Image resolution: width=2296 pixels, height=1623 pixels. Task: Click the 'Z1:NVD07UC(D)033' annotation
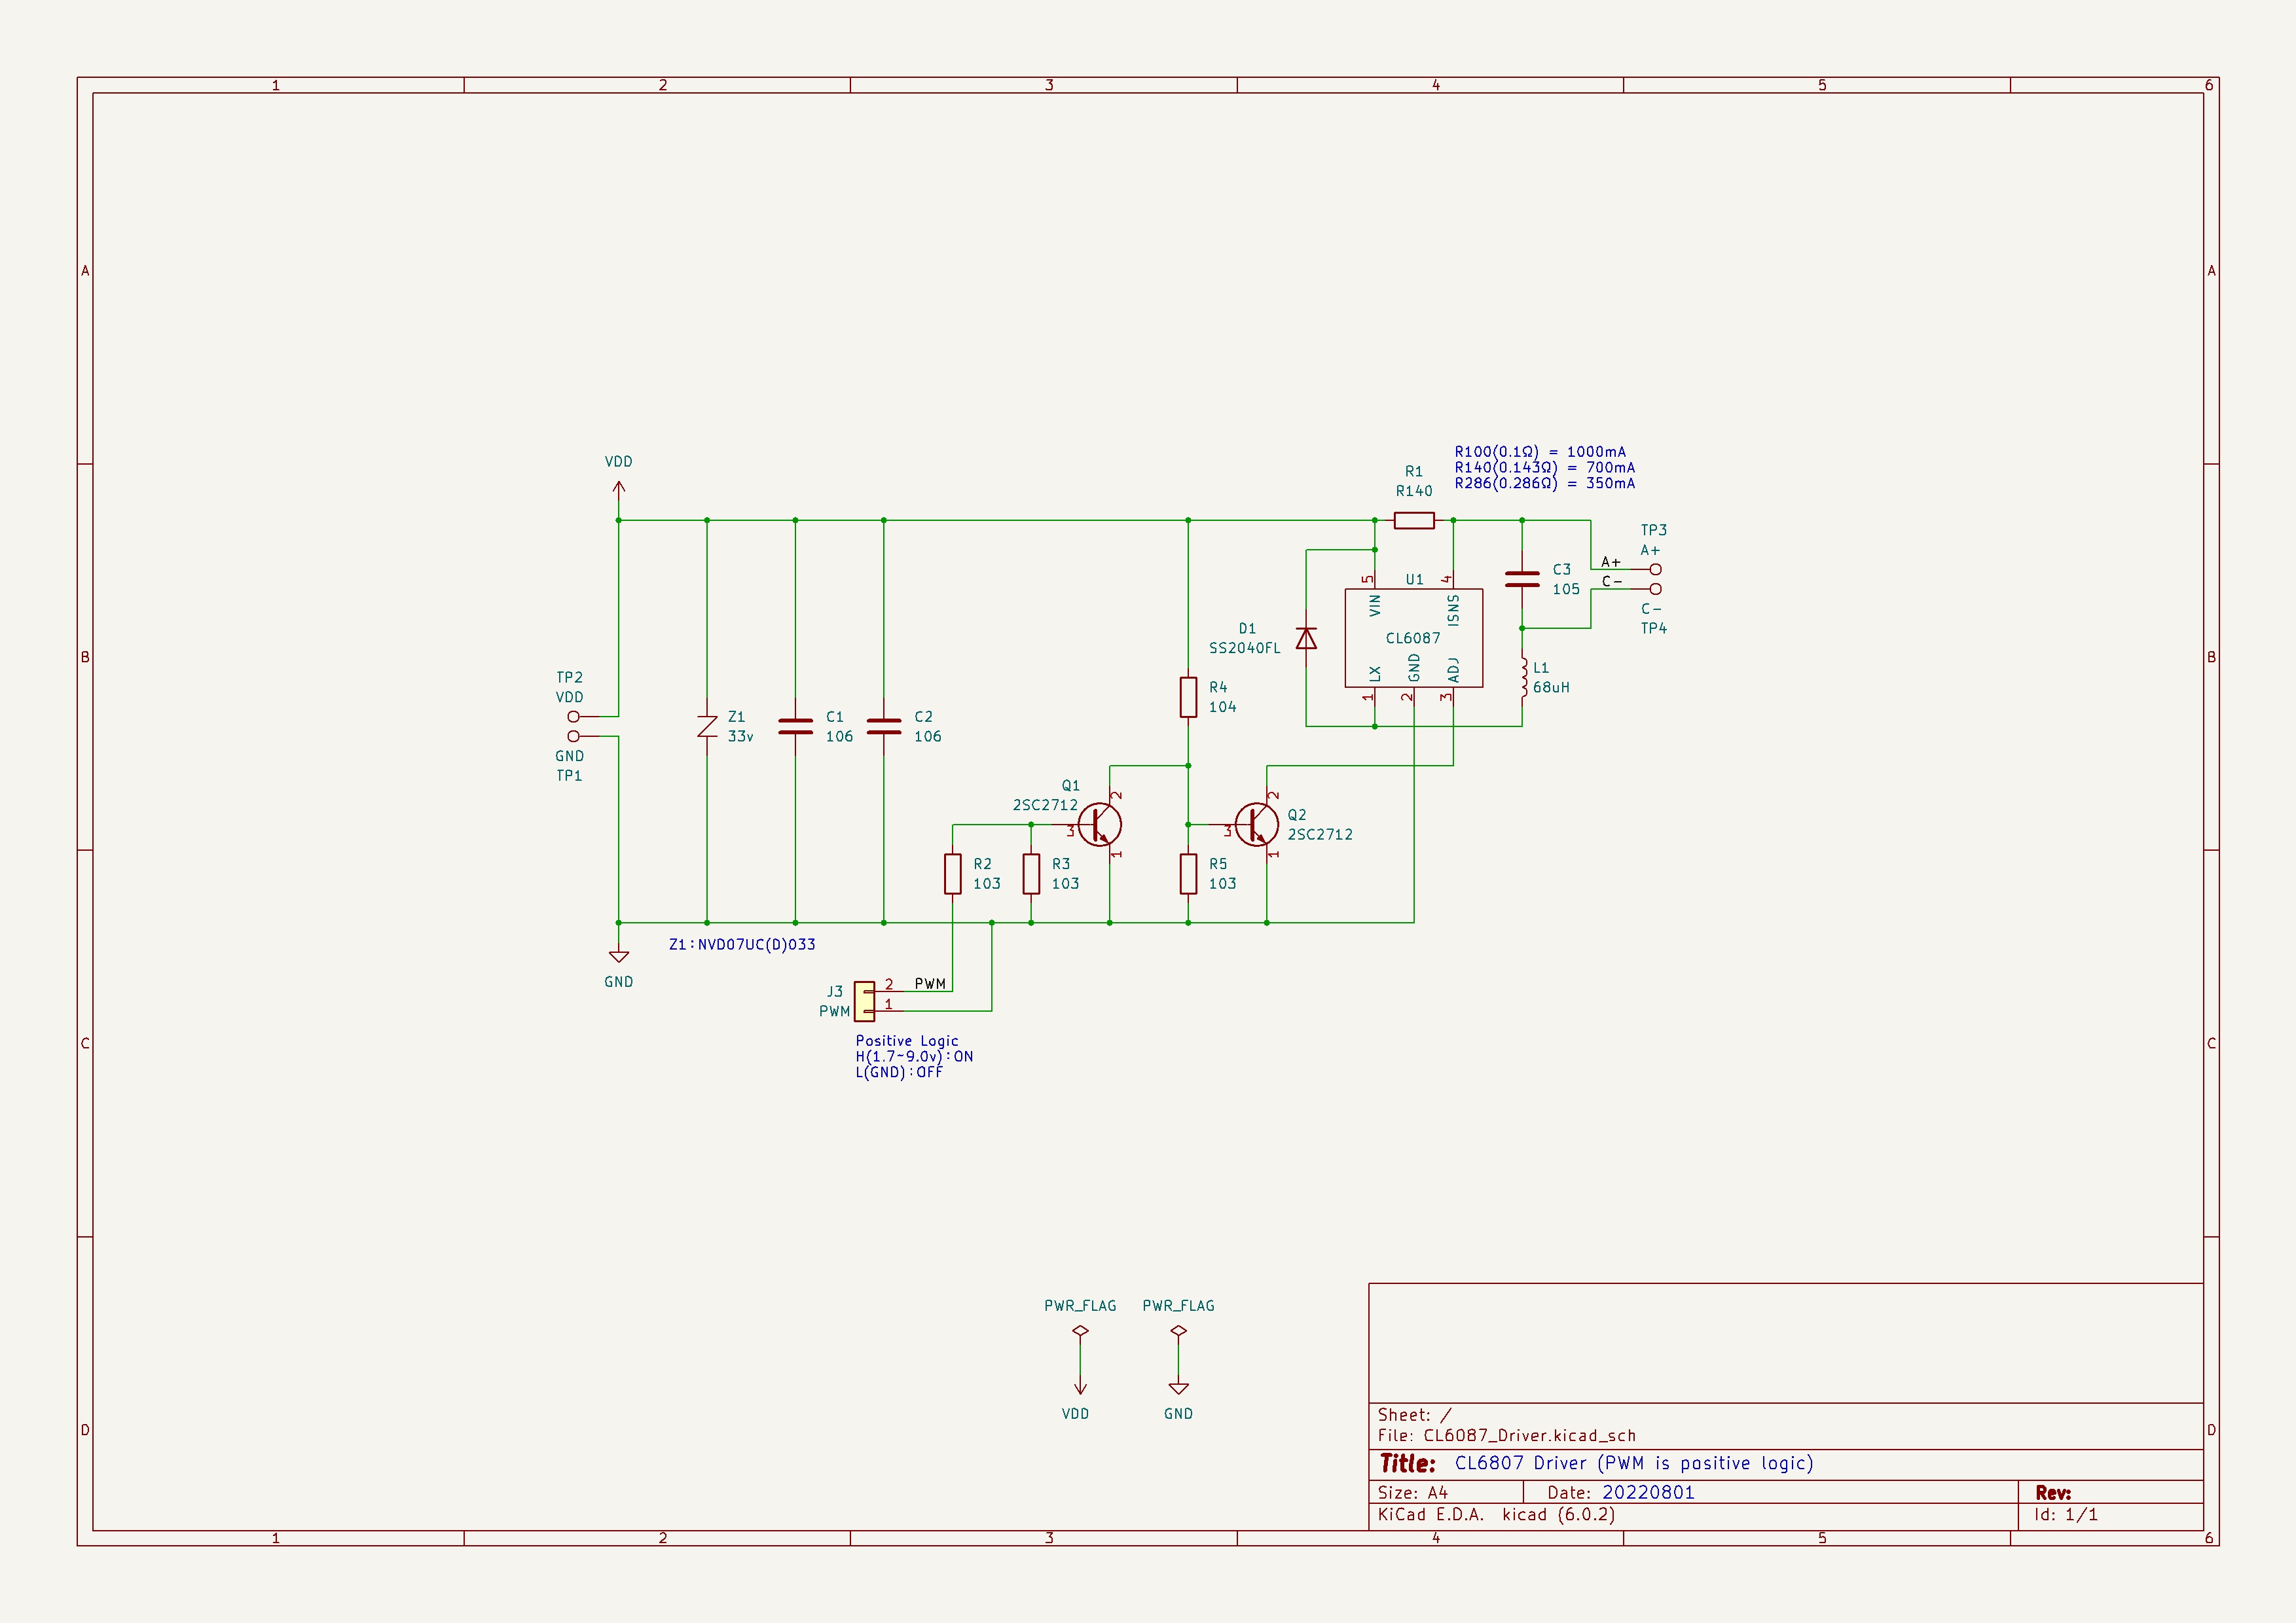(742, 944)
